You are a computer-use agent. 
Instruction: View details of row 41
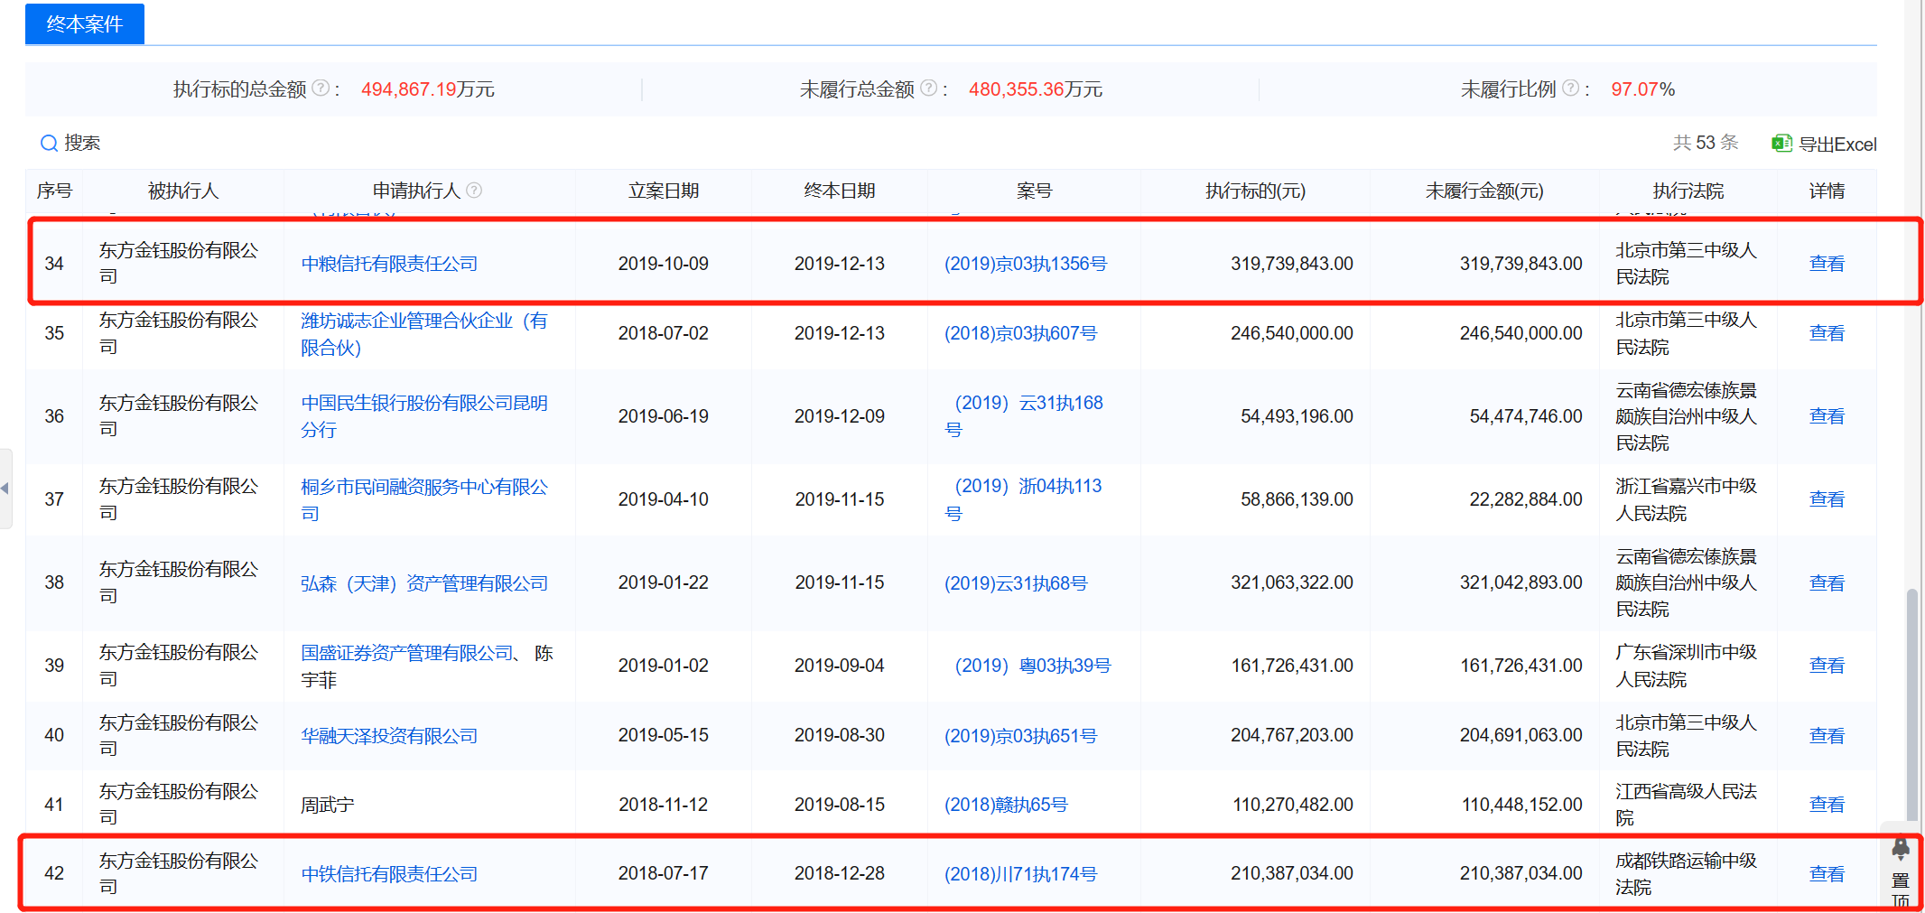point(1827,805)
